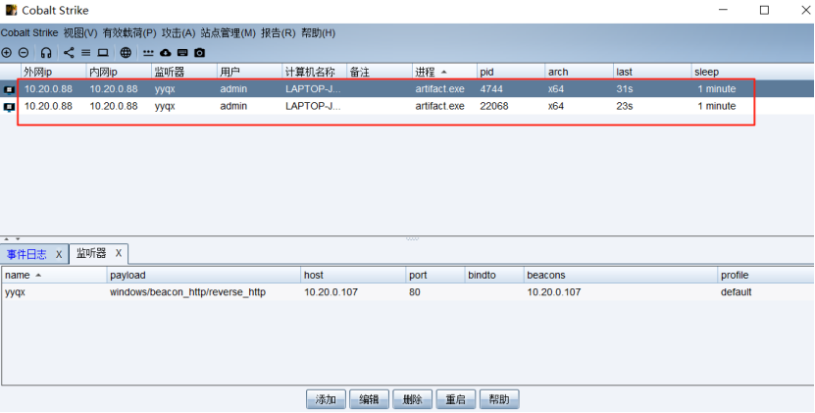Click the Cobalt Strike title bar logo
Image resolution: width=815 pixels, height=413 pixels.
point(11,10)
